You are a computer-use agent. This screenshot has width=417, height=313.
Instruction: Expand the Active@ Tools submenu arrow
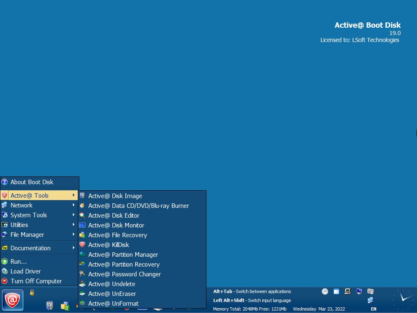click(74, 195)
